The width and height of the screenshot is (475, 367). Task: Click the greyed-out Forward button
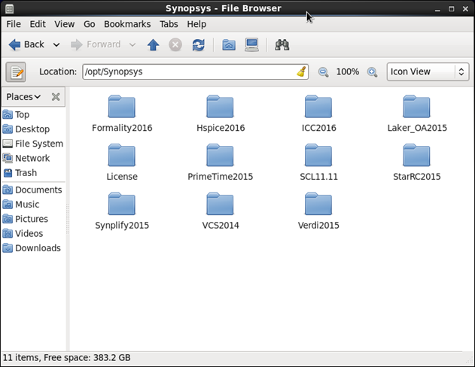coord(96,45)
